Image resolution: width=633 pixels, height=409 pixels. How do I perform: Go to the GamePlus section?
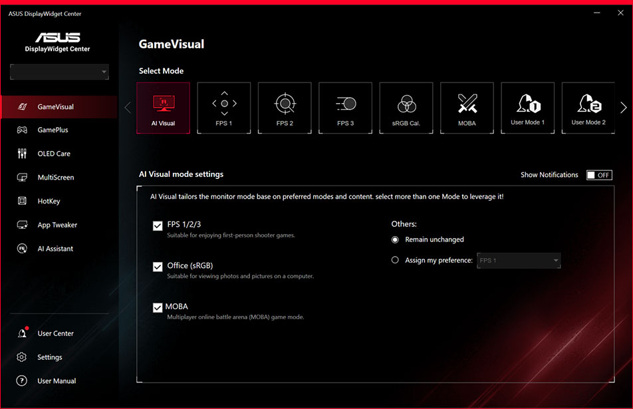53,130
